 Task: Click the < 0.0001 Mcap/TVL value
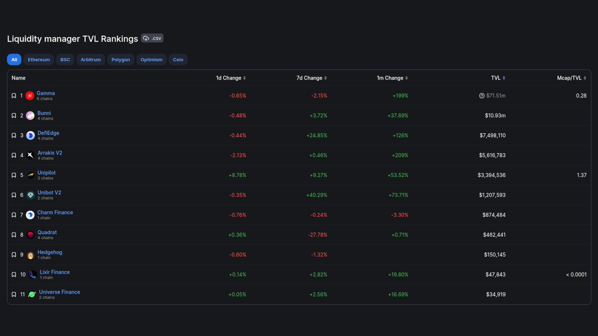tap(576, 275)
